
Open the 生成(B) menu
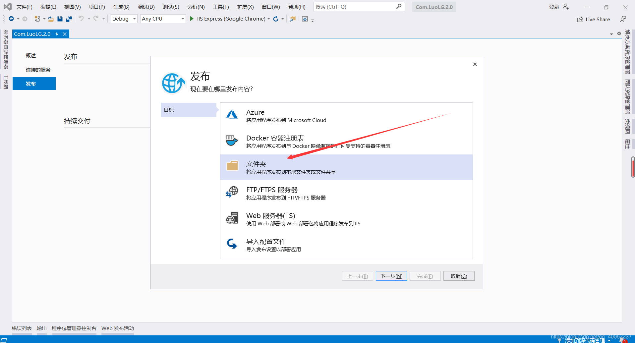[x=121, y=7]
